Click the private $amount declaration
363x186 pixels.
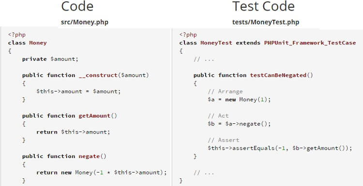click(x=50, y=59)
